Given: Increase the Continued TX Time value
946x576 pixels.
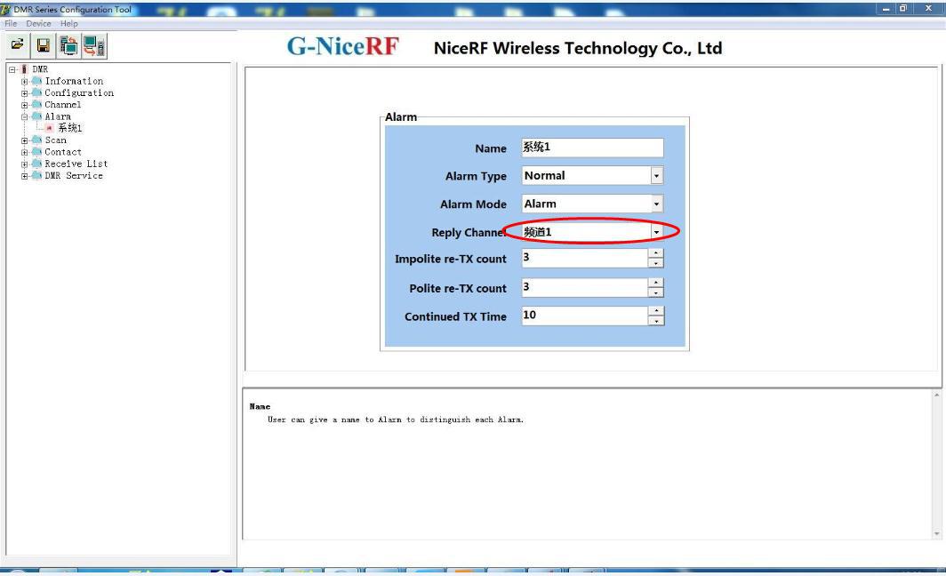Looking at the screenshot, I should tap(656, 311).
